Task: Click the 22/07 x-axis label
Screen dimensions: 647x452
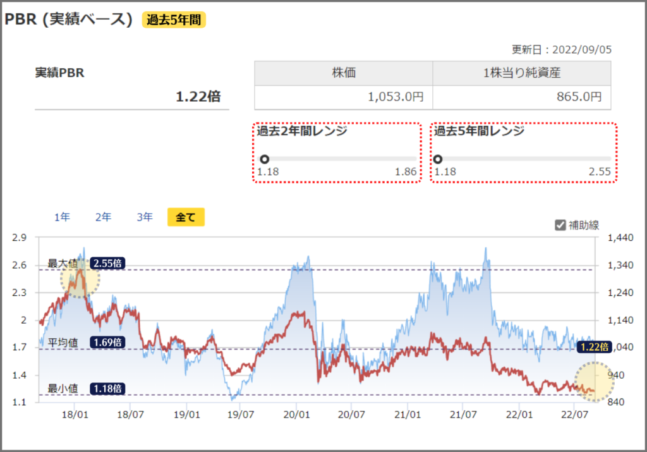Action: [574, 415]
